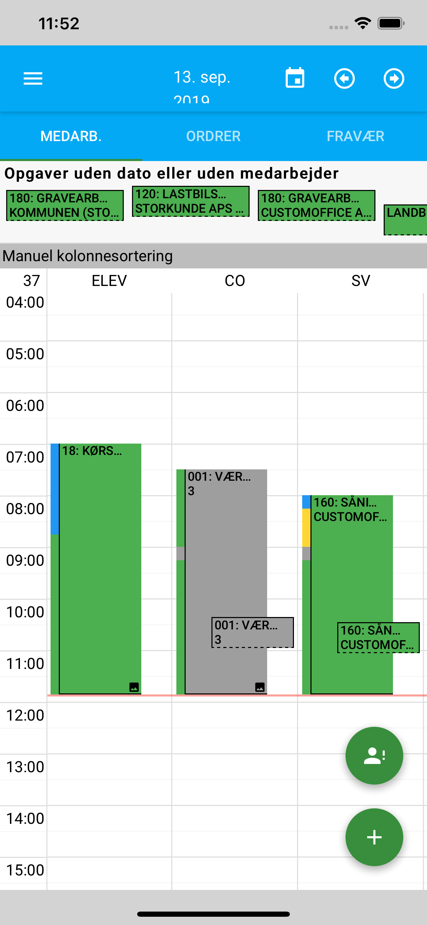Expand the Manuel kolonnesortering bar
Screen dimensions: 427x925
[87, 256]
